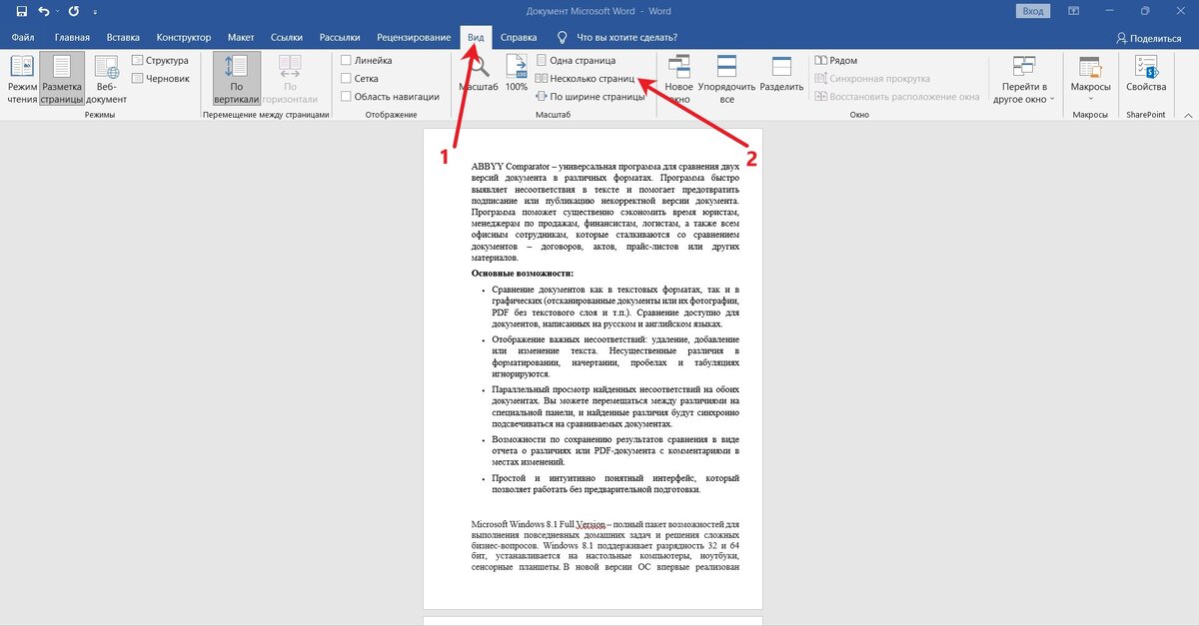This screenshot has height=626, width=1199.
Task: Click Разделить window button
Action: coord(781,74)
